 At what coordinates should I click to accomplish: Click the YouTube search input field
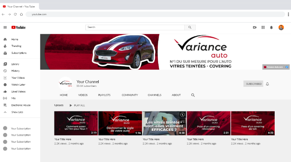pyautogui.click(x=134, y=28)
